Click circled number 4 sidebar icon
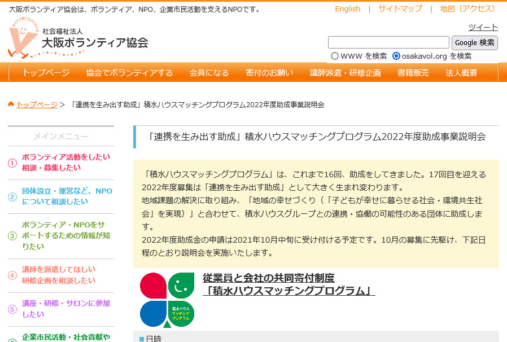This screenshot has width=507, height=342. click(x=12, y=275)
